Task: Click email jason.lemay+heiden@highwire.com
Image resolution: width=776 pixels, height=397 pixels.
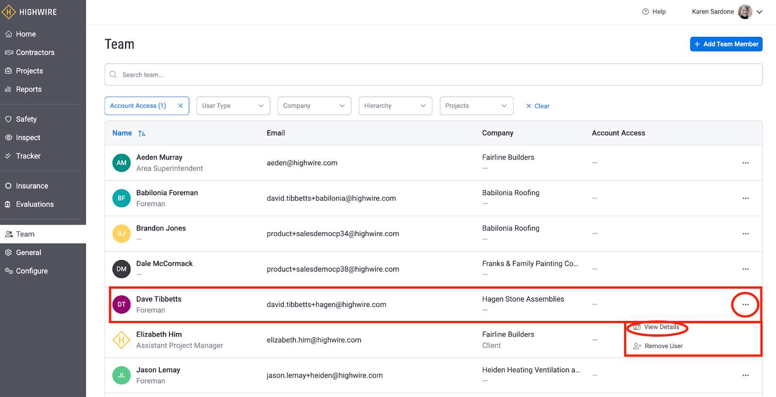Action: [324, 375]
